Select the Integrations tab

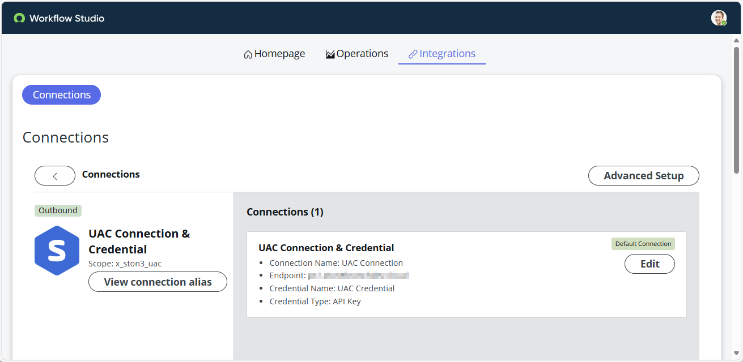(442, 54)
